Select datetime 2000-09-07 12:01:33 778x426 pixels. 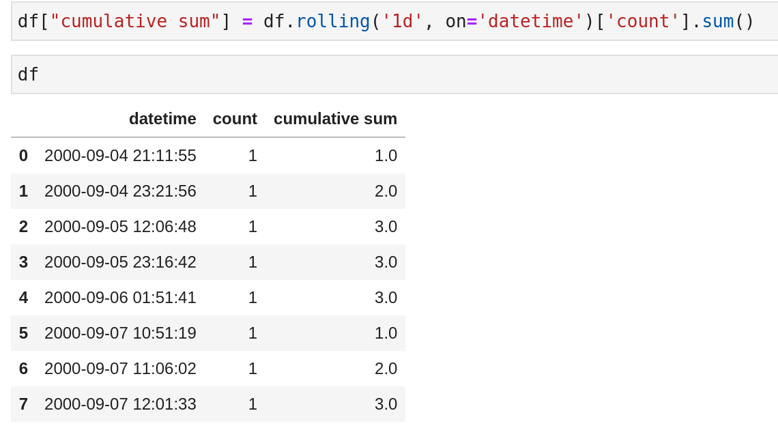pos(121,404)
